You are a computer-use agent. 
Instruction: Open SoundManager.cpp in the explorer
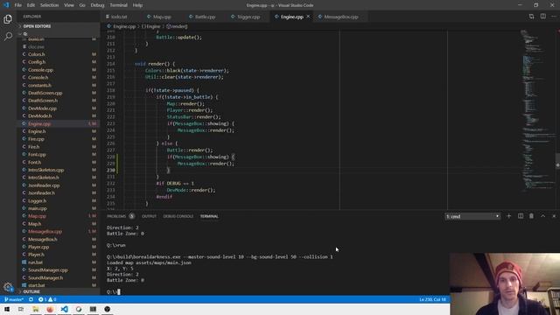(x=48, y=270)
